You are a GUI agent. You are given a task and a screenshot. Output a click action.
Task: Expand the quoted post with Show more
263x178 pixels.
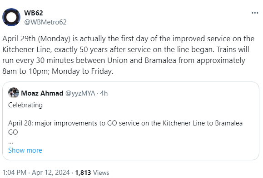[25, 150]
